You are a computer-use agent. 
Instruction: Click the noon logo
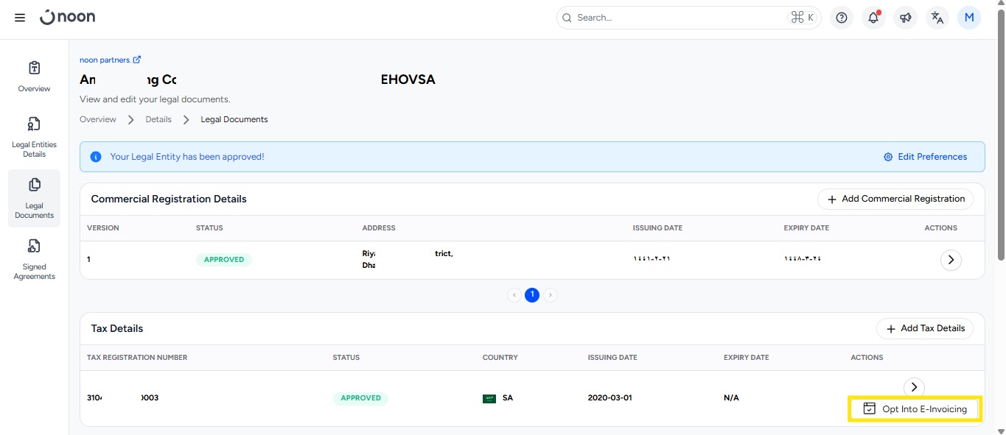[67, 17]
